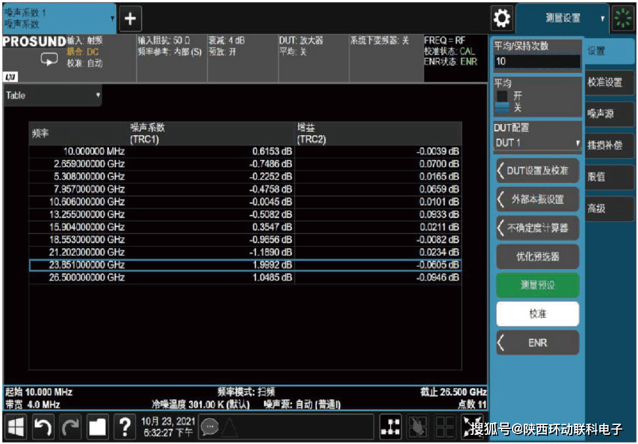Open the message bubble status icon
The width and height of the screenshot is (638, 444).
coord(209,427)
